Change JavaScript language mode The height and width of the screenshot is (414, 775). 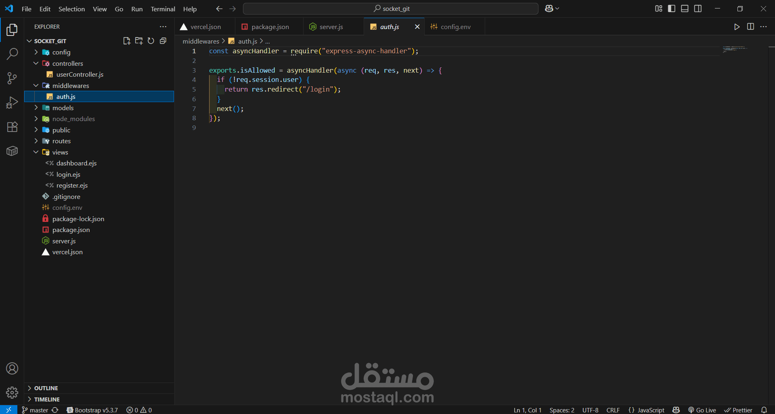[651, 410]
